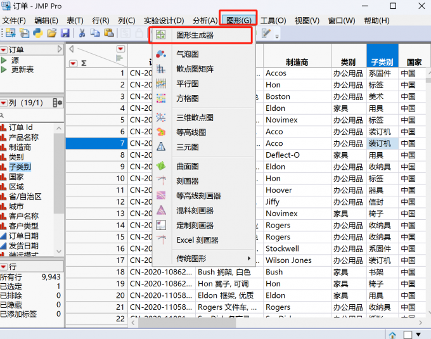Click the horizontal scrollbar of the data grid
This screenshot has height=339, width=431.
[x=187, y=323]
